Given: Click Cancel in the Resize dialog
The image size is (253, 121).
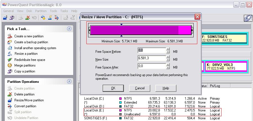Looking at the screenshot, I should (x=140, y=88).
